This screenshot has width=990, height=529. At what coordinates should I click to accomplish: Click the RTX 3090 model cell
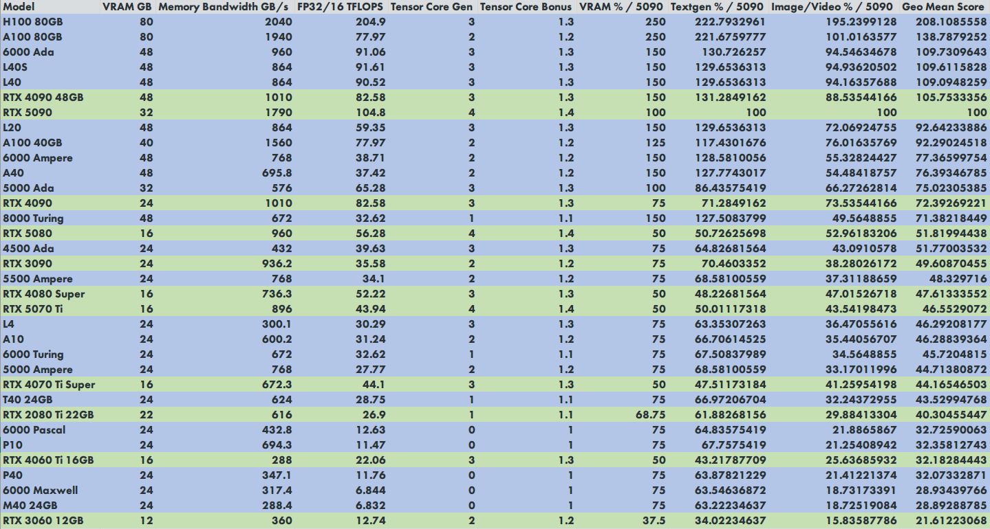(x=28, y=264)
